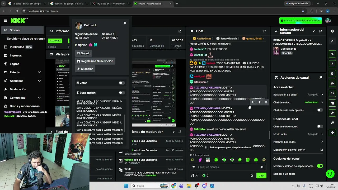Pop out the moderator actions panel
Viewport: 338px width, 190px height.
click(180, 132)
